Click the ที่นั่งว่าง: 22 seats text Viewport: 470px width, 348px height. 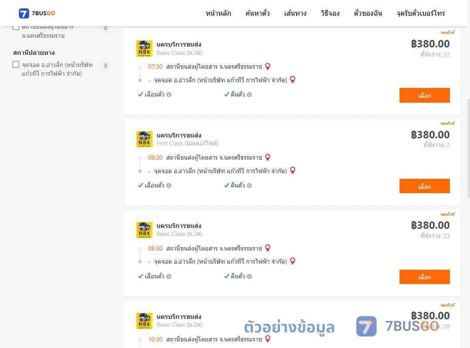click(x=435, y=54)
